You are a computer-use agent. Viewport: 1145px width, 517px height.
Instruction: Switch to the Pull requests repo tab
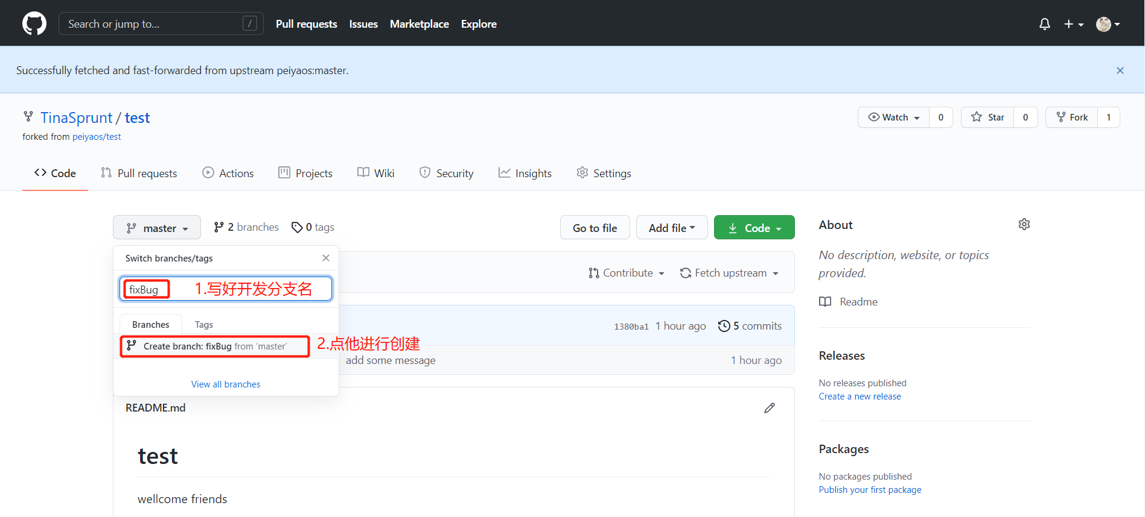139,174
